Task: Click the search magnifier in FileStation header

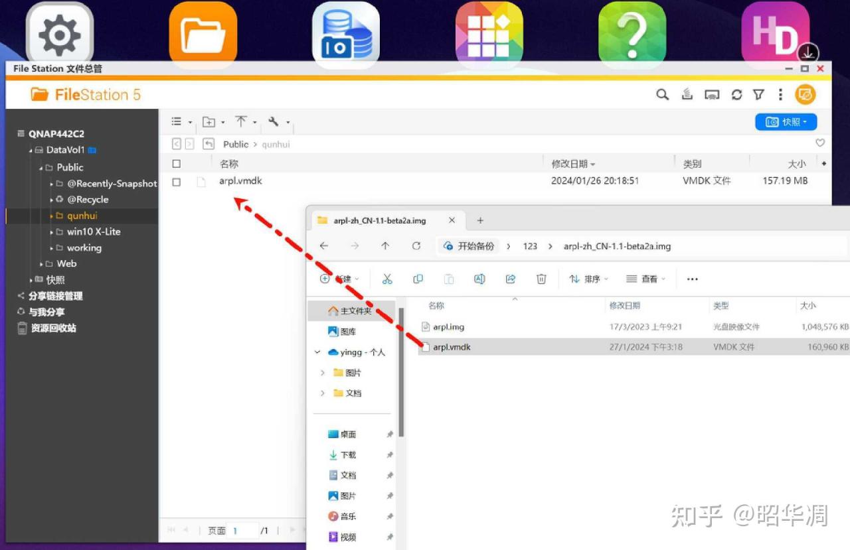Action: point(662,95)
